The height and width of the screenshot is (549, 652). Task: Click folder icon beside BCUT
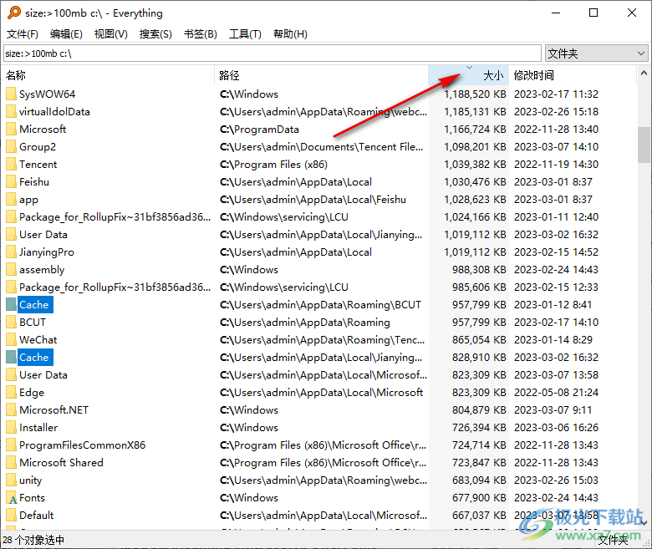click(x=11, y=322)
